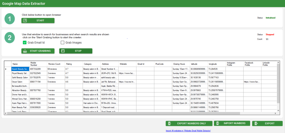Click the 69 reviews cell
The width and height of the screenshot is (285, 133).
click(x=56, y=69)
